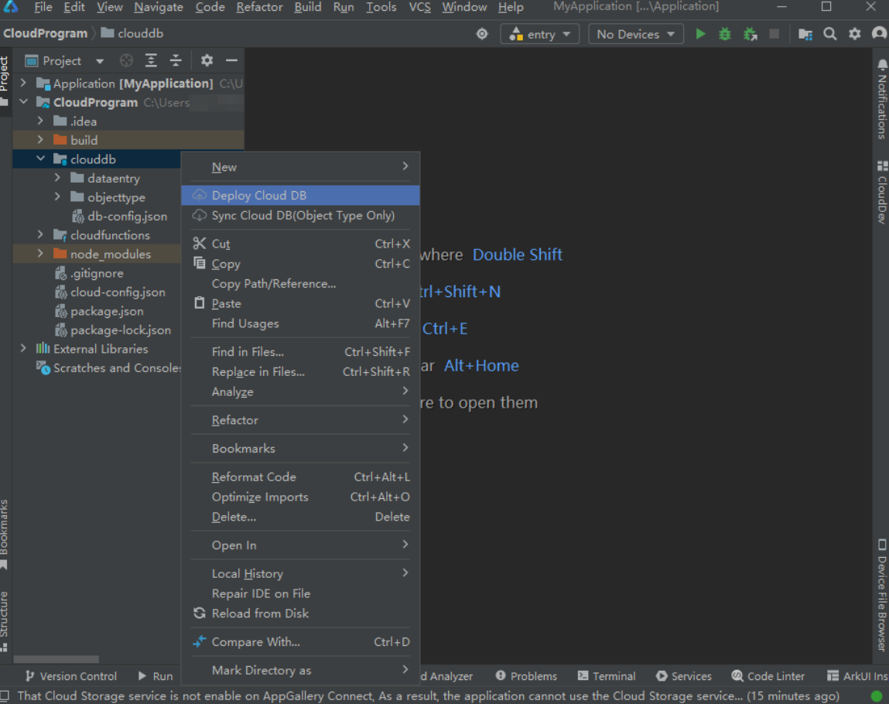Open the Structure tool window
Image resolution: width=889 pixels, height=704 pixels.
tap(5, 620)
